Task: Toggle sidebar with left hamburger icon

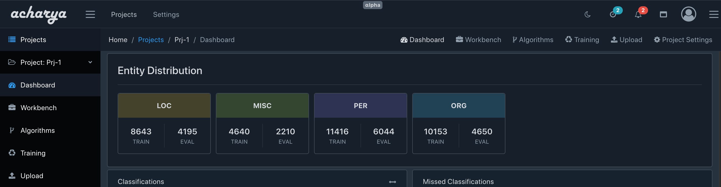Action: pos(90,15)
